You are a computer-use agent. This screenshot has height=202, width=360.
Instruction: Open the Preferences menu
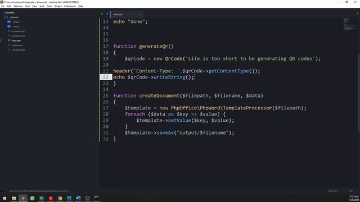tap(70, 6)
